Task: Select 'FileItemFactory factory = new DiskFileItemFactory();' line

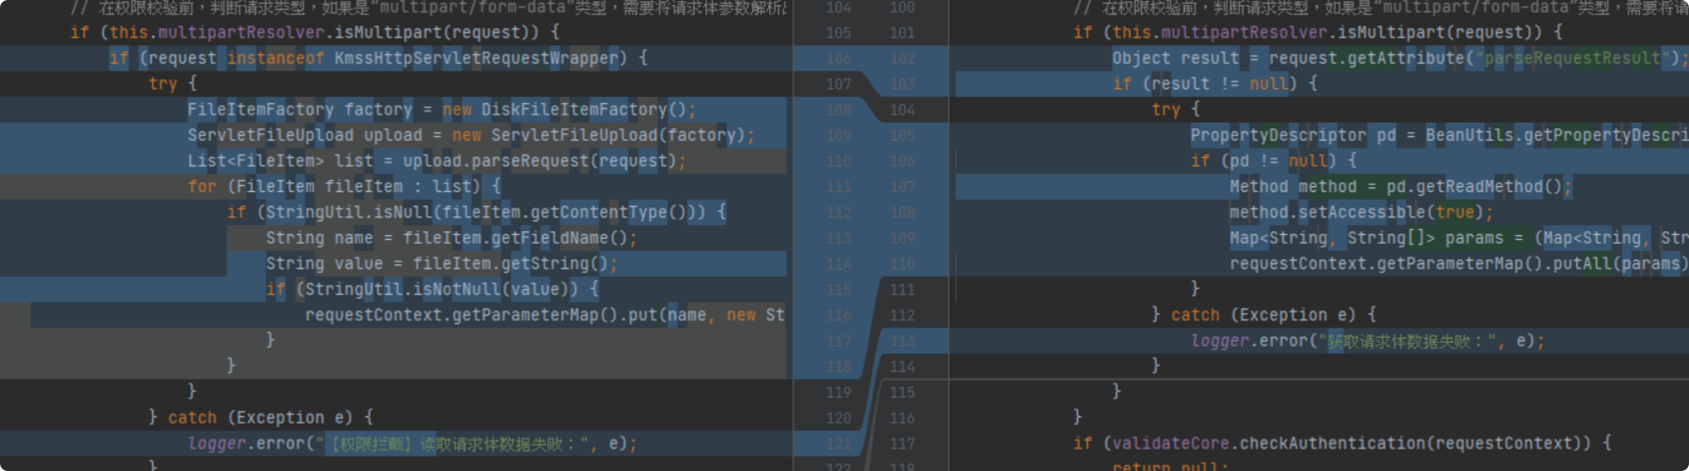Action: point(442,110)
